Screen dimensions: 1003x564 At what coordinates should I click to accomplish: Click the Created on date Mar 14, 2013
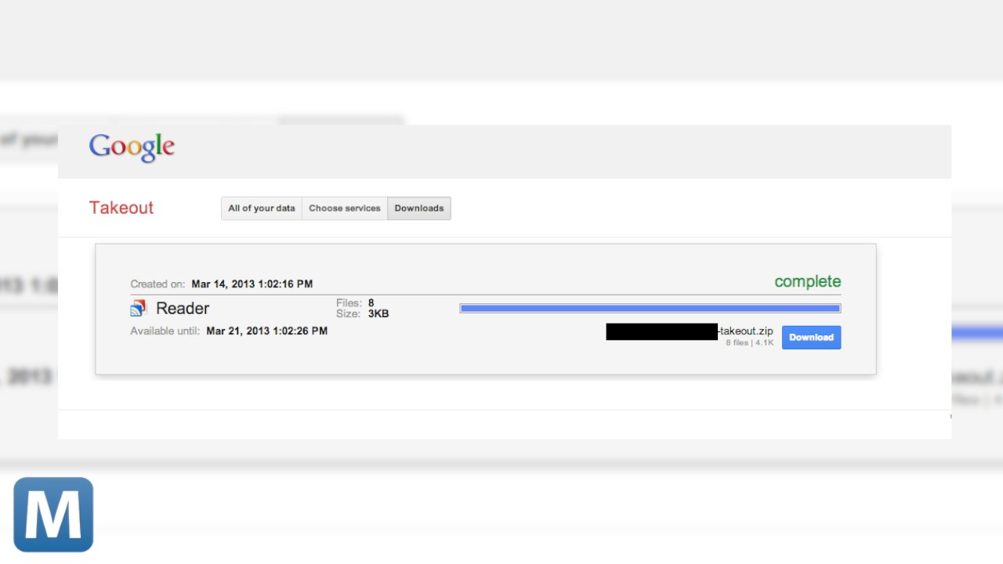tap(252, 284)
